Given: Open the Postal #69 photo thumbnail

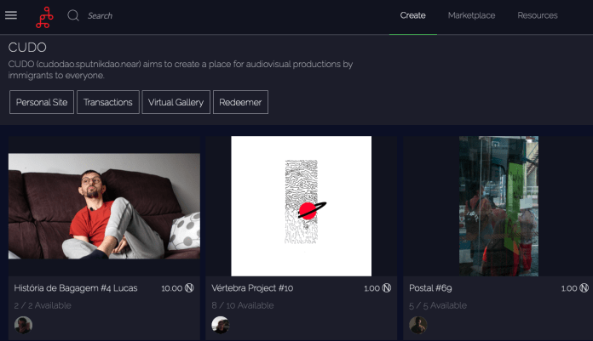Looking at the screenshot, I should coord(498,206).
